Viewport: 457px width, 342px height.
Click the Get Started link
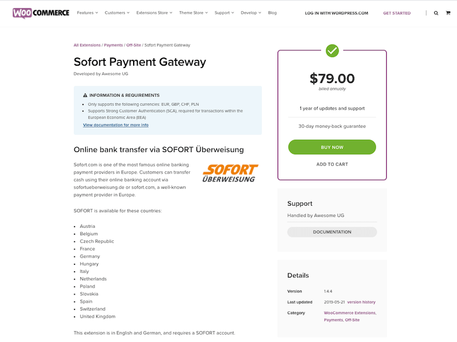(396, 13)
